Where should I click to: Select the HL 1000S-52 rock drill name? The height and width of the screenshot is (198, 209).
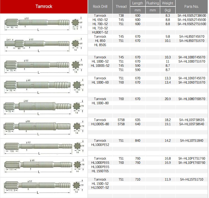click(x=100, y=66)
